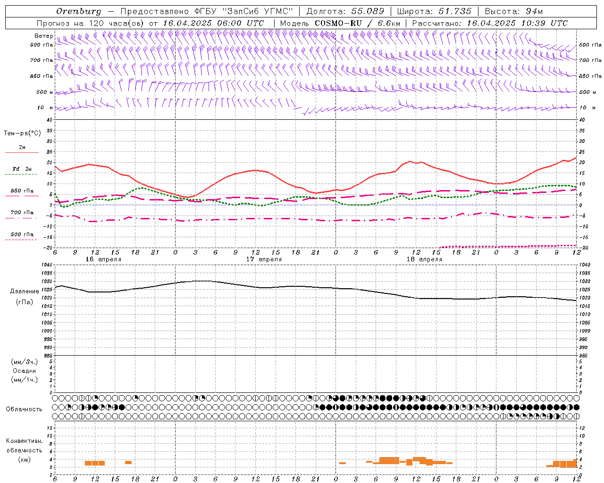Screen dimensions: 604x483
Task: Click the Orenburg station title
Action: tap(78, 11)
